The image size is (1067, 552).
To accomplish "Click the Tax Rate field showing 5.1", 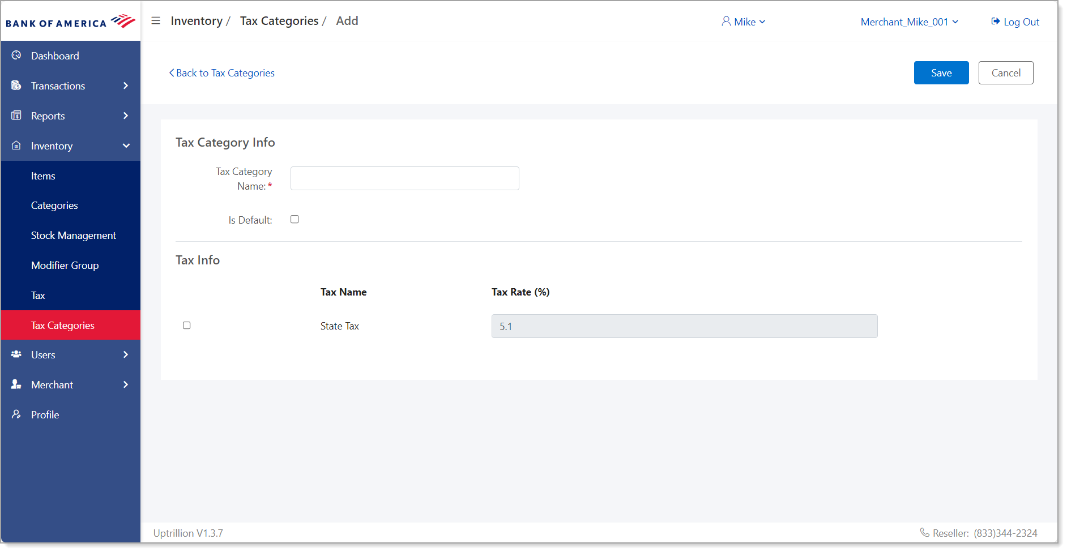I will pyautogui.click(x=685, y=326).
